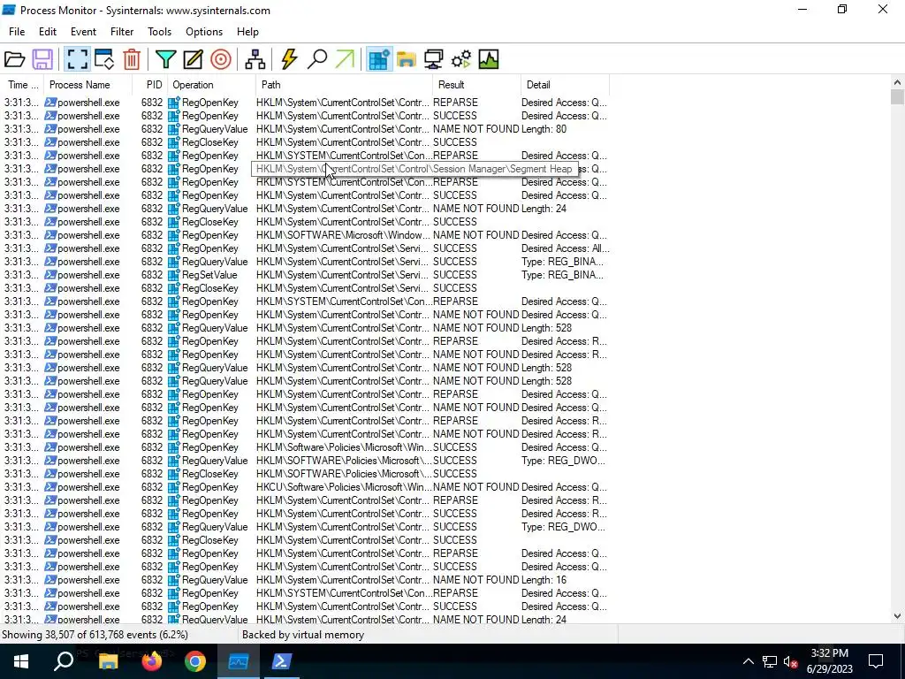Open File Explorer from the taskbar
The image size is (905, 679).
pyautogui.click(x=108, y=661)
